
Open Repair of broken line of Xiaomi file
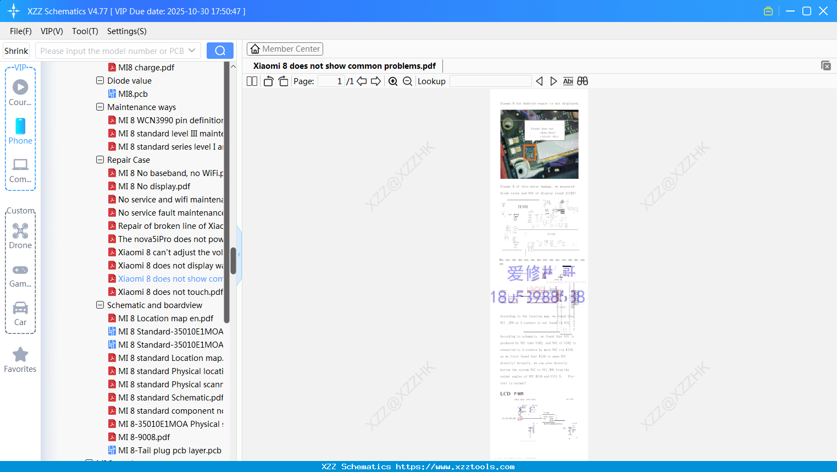tap(165, 226)
